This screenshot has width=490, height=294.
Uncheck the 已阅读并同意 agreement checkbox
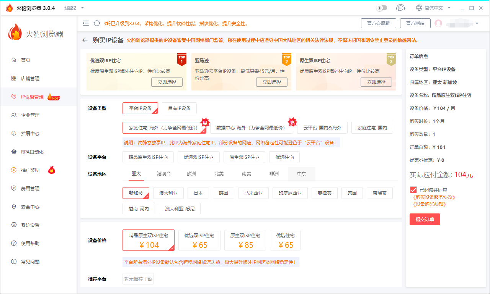tap(413, 190)
